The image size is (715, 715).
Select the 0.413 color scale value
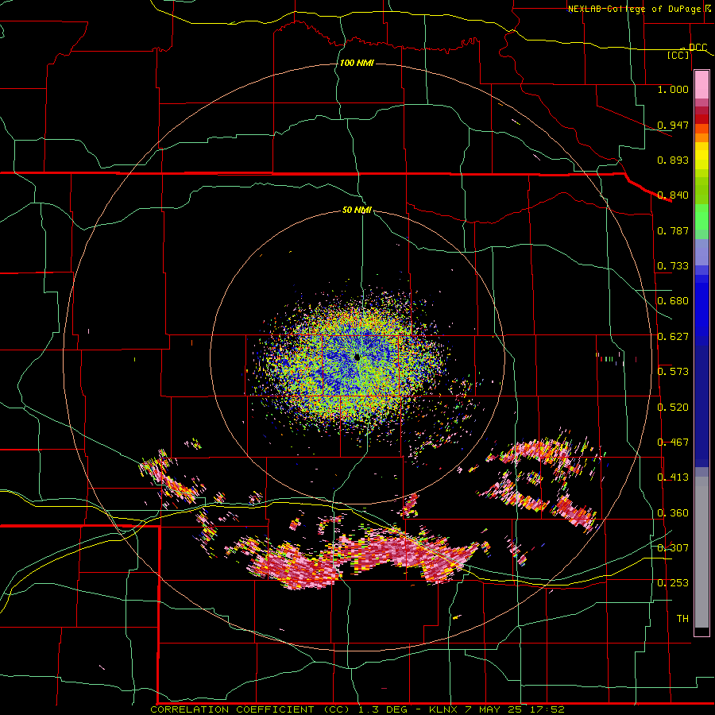pos(673,477)
